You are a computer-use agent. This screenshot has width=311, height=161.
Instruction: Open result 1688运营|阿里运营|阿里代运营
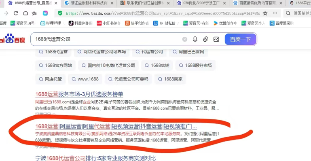coord(116,127)
